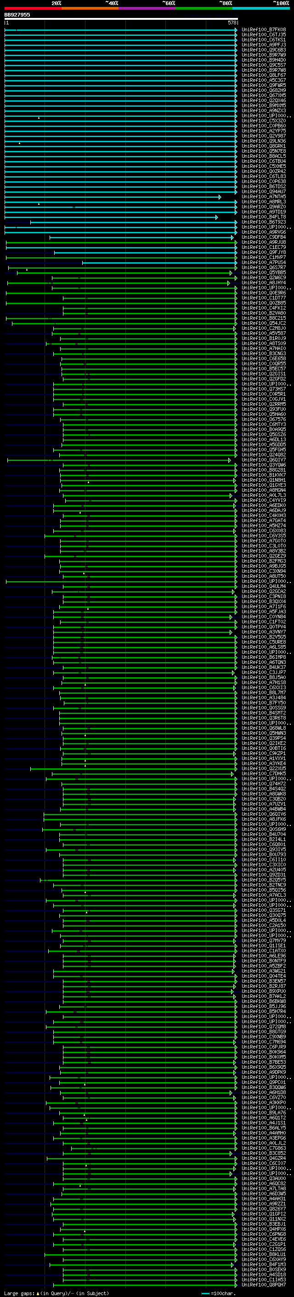Image resolution: width=294 pixels, height=1297 pixels.
Task: Open hit UniRef100_O67576
Action: [263, 420]
